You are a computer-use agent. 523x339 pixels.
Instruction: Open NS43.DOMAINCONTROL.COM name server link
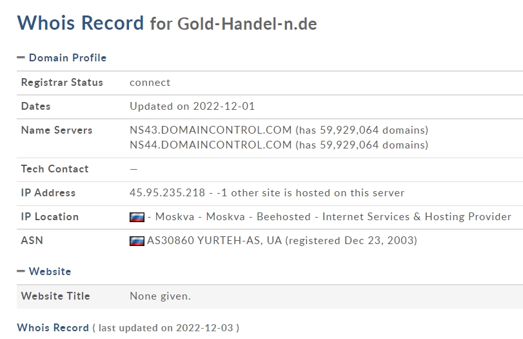tap(211, 130)
